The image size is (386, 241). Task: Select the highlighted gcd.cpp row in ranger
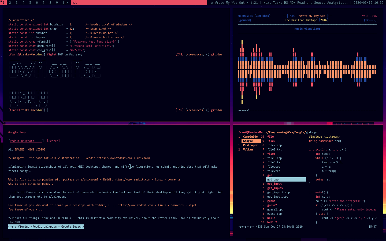286,179
